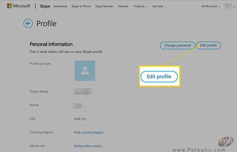Open the Microsoft logo link
The height and width of the screenshot is (152, 237).
19,6
